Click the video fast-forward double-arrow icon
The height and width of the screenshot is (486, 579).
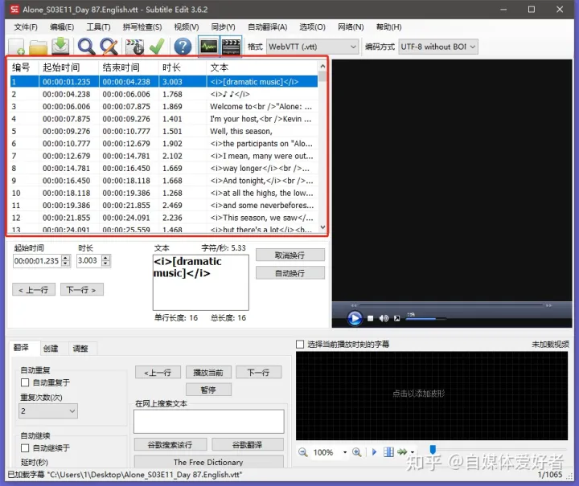[548, 306]
